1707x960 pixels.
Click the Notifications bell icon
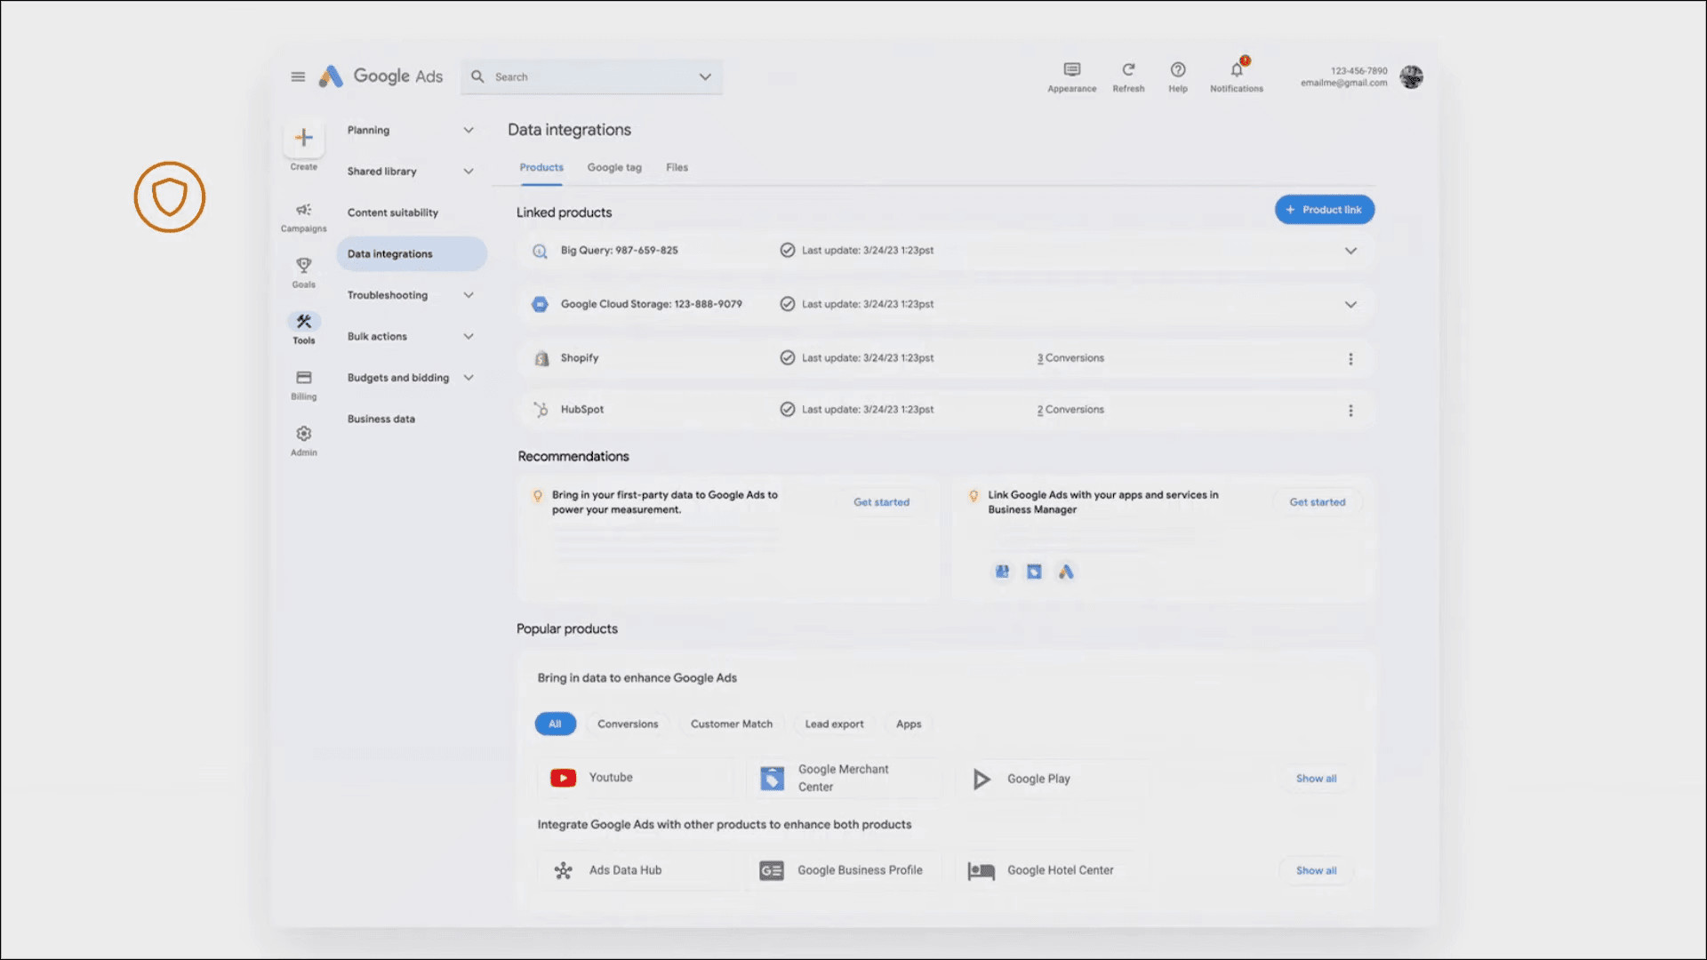pos(1237,69)
